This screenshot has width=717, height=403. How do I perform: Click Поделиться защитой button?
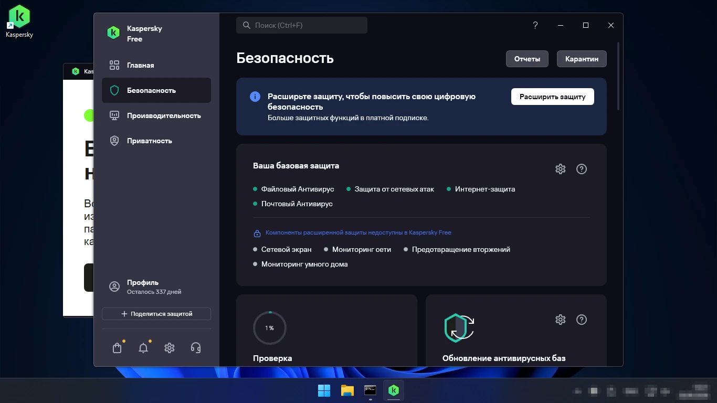156,314
